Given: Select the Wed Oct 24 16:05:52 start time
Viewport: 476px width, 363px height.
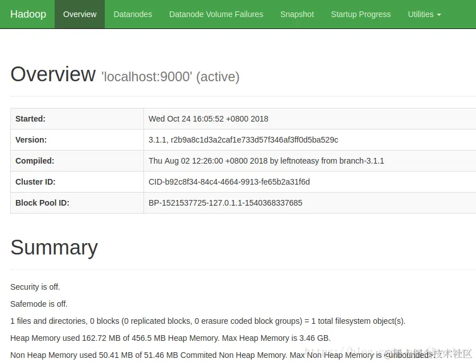Looking at the screenshot, I should pyautogui.click(x=208, y=119).
